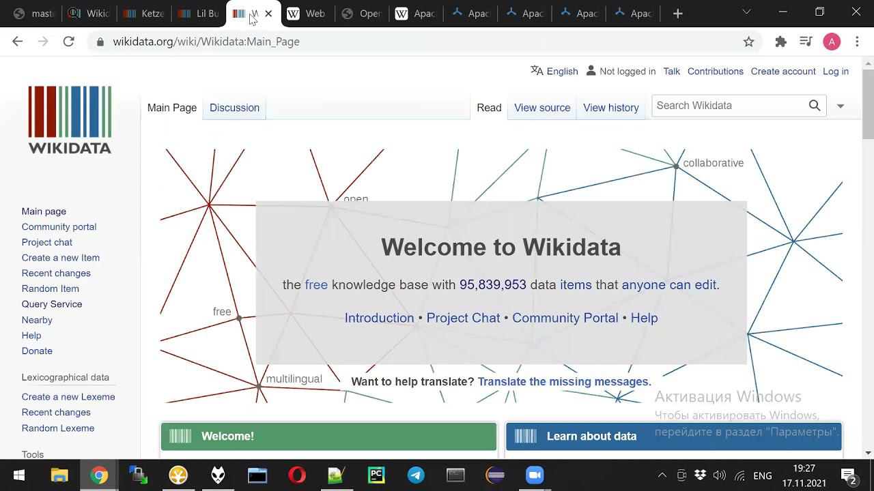Open Chrome's three-dot menu
This screenshot has width=874, height=491.
coord(857,42)
